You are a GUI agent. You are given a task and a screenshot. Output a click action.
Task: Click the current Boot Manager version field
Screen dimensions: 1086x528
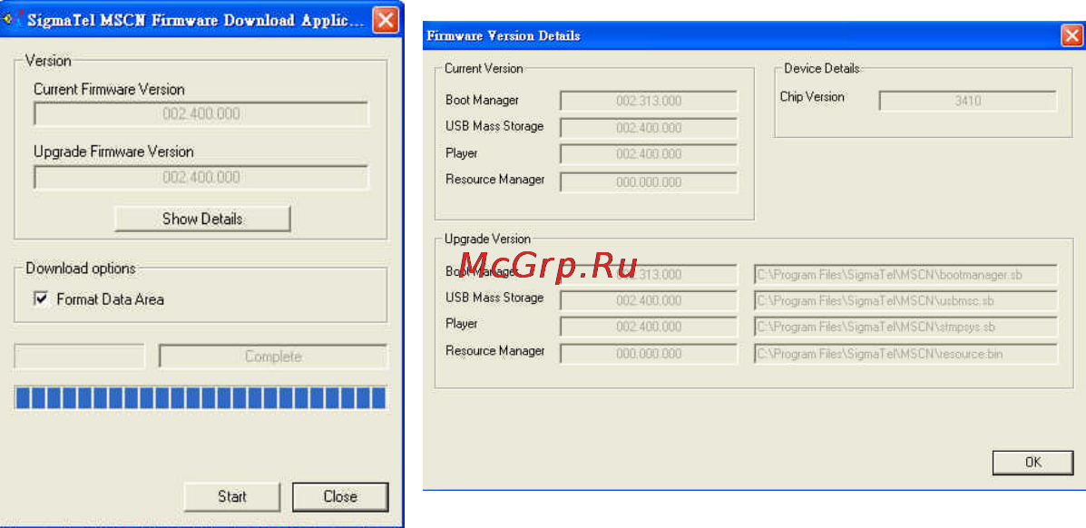[x=649, y=102]
